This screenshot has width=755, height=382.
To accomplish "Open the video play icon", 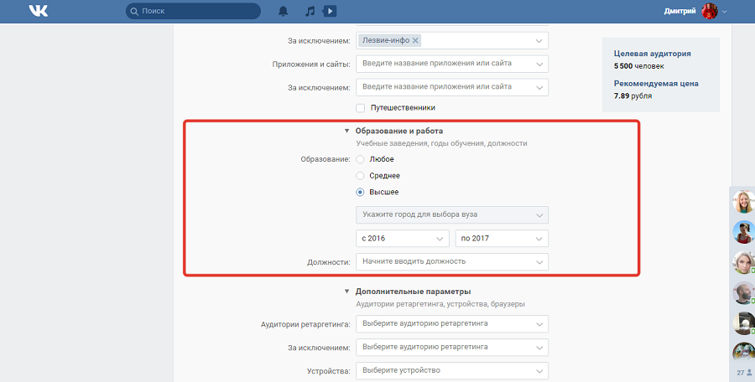I will [330, 11].
